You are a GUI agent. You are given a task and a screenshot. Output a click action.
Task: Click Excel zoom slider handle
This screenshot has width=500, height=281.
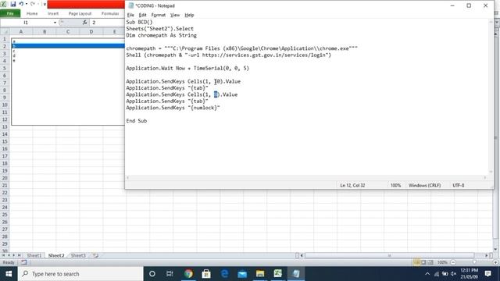coord(474,262)
